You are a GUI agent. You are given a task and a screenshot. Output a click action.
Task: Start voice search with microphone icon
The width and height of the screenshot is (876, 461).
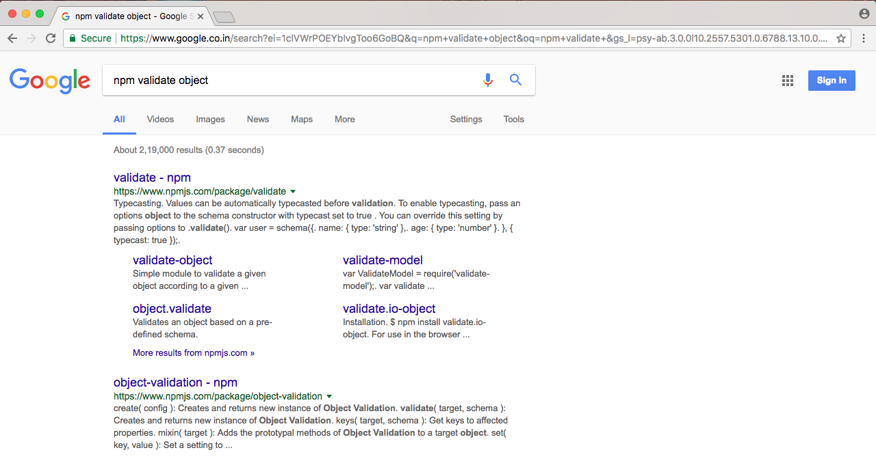488,80
